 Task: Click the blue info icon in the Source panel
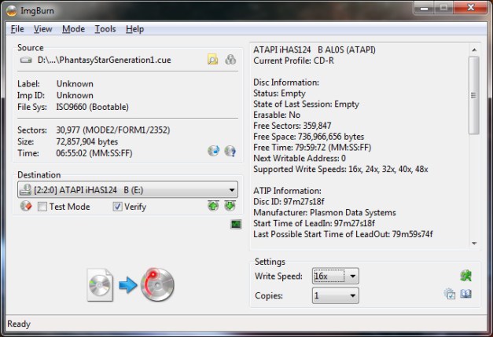coord(230,151)
